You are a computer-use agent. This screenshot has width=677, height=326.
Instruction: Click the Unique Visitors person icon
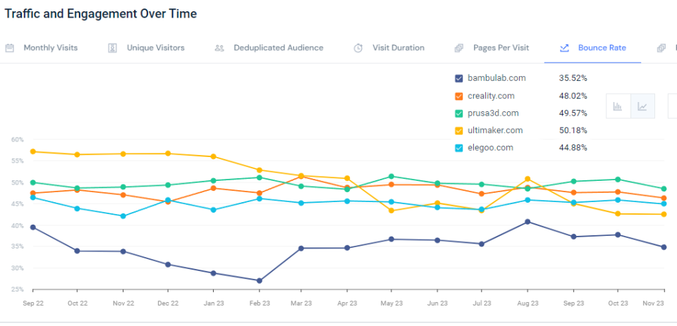(112, 48)
